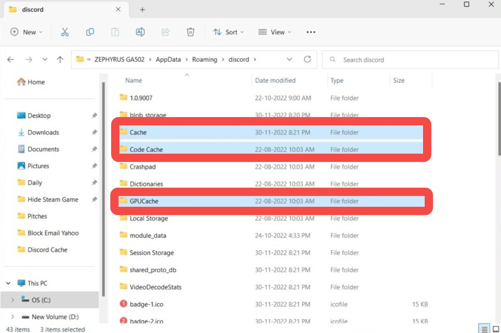
Task: Open the Sort dropdown menu
Action: (x=229, y=32)
